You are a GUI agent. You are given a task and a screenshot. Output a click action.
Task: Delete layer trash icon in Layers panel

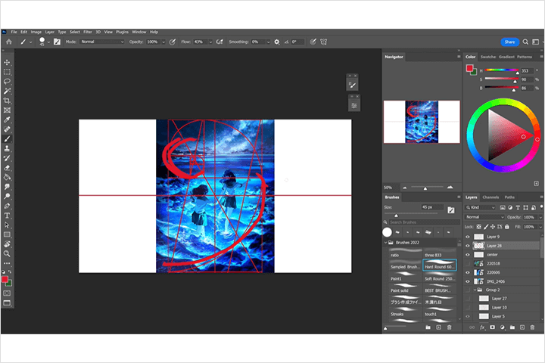[x=532, y=327]
